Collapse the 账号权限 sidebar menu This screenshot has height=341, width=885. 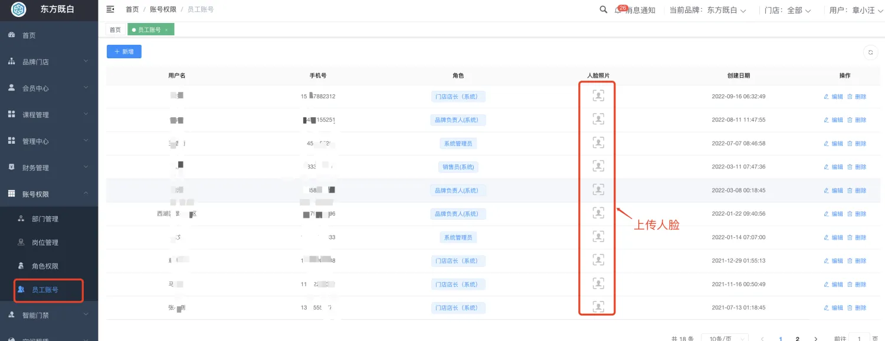49,194
